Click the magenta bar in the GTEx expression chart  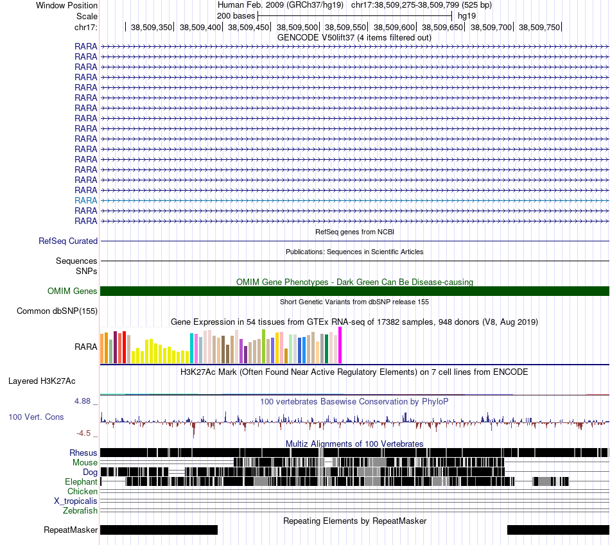340,345
